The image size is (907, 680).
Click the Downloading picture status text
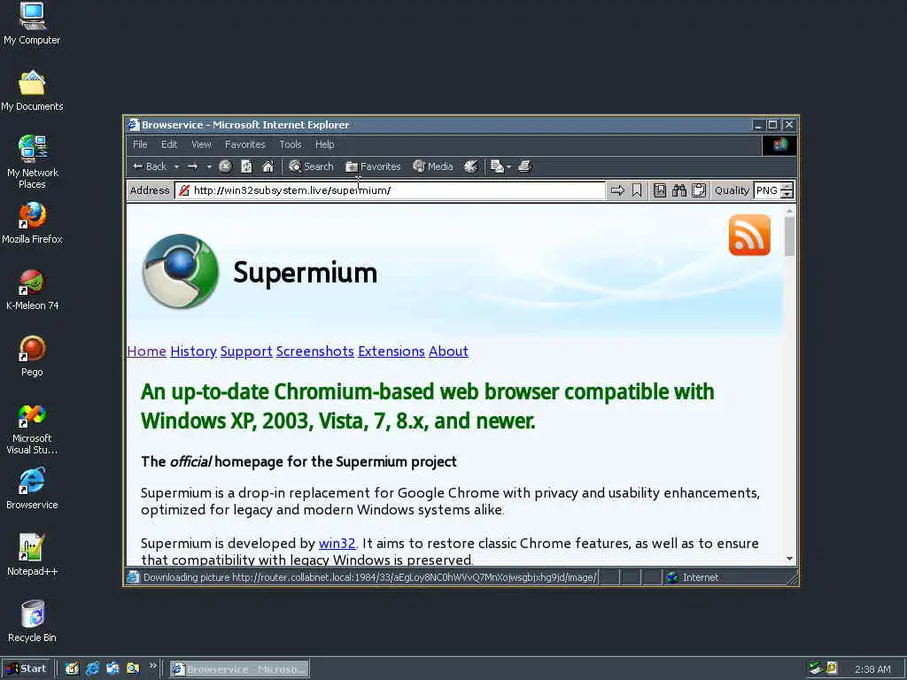tap(369, 577)
